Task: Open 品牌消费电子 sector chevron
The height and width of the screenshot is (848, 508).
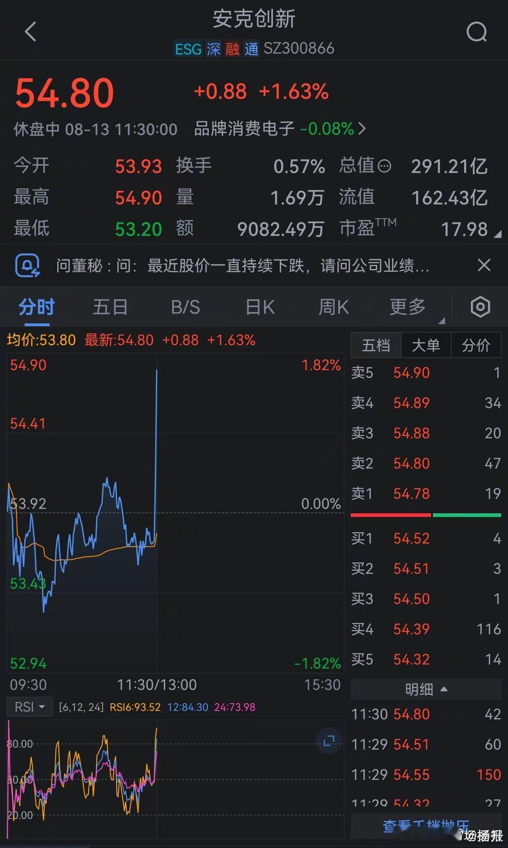Action: pyautogui.click(x=362, y=129)
